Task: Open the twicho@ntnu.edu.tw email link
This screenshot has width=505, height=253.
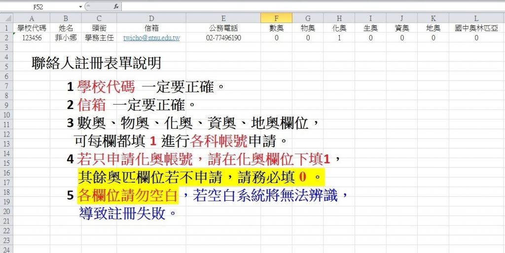Action: pos(151,37)
